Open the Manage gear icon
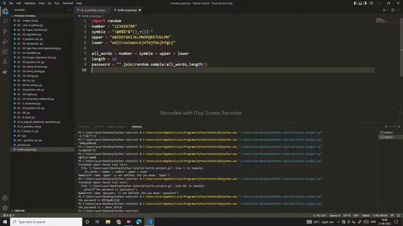 tap(5, 208)
